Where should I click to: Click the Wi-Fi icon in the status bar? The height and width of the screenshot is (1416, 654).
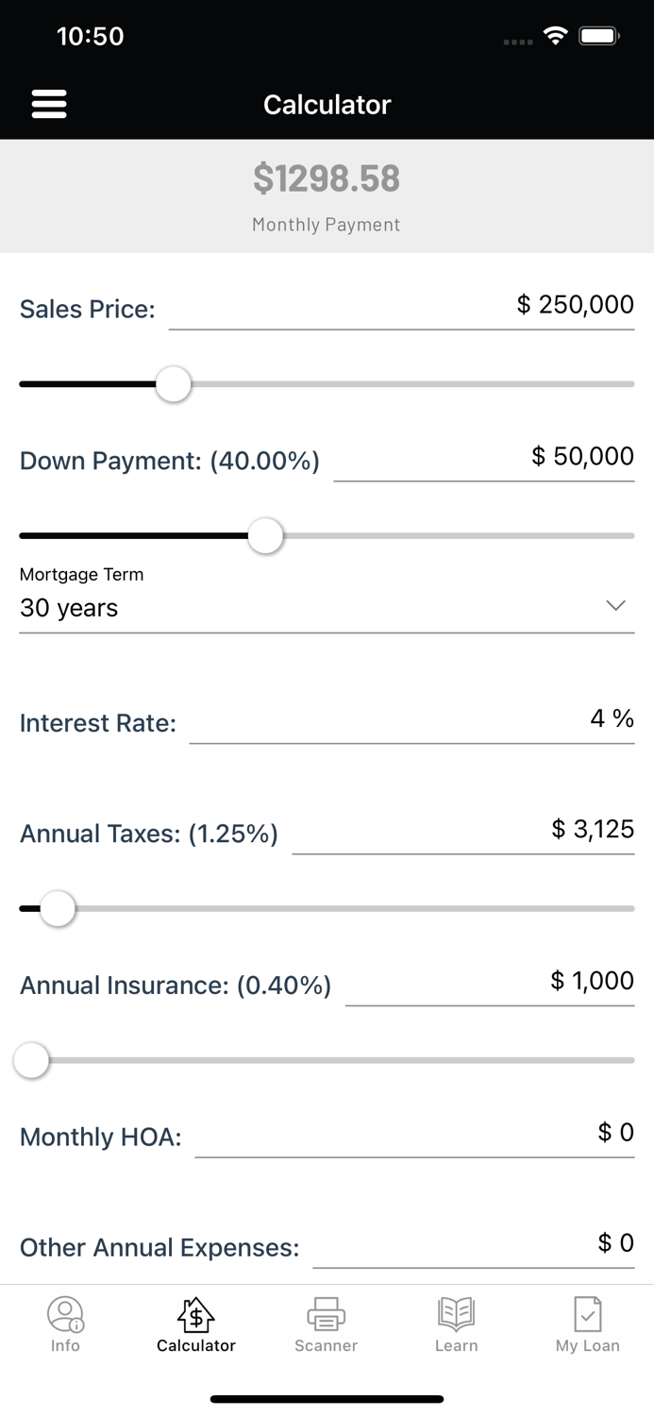pos(555,35)
